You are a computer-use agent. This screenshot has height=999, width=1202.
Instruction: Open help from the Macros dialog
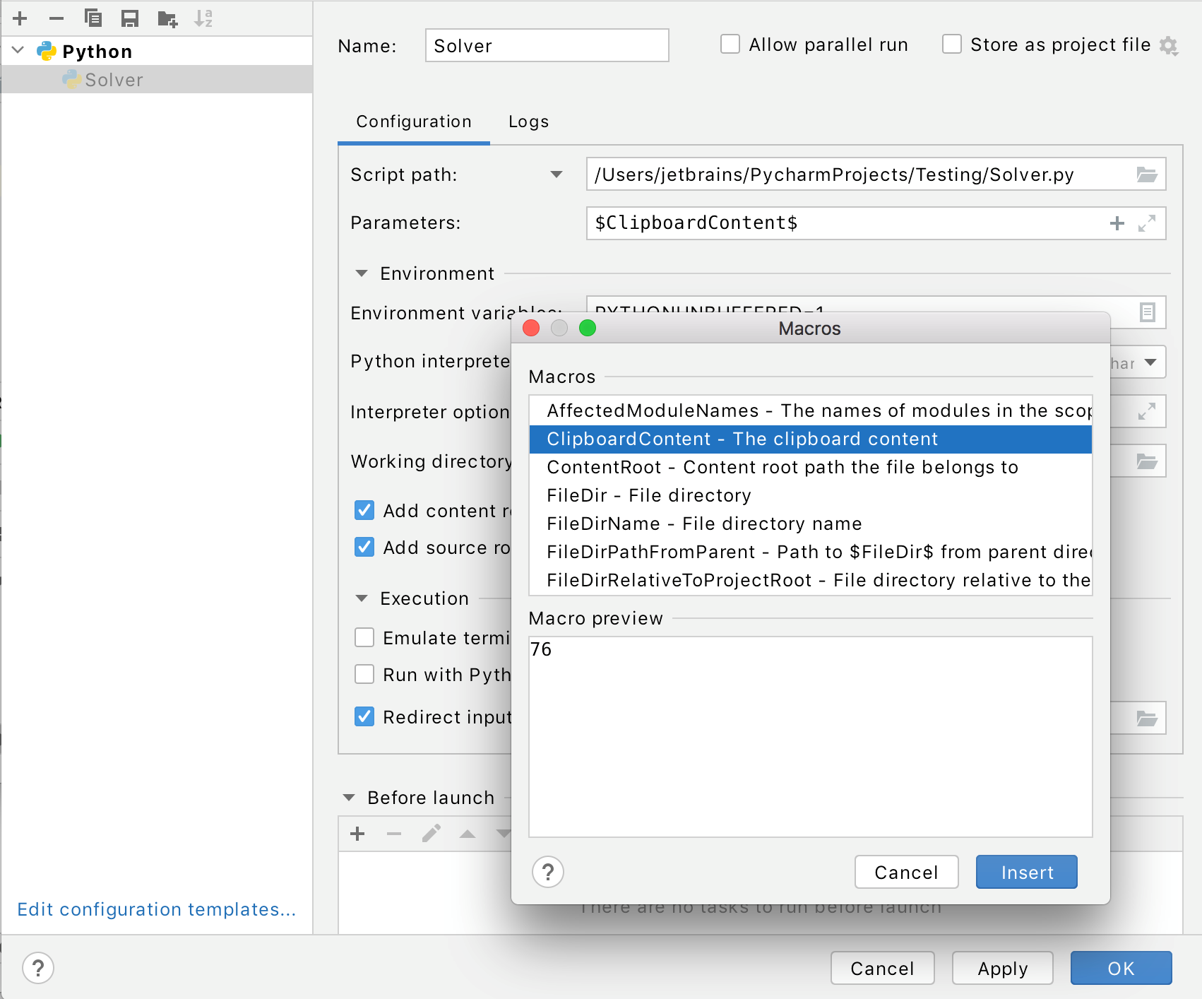(x=547, y=872)
